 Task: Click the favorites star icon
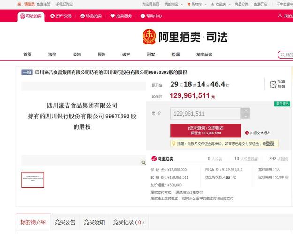coord(212,4)
